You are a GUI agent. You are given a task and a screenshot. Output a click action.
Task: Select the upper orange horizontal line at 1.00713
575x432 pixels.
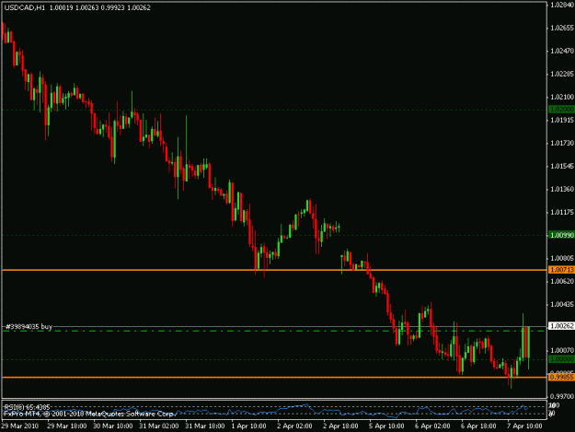(274, 270)
